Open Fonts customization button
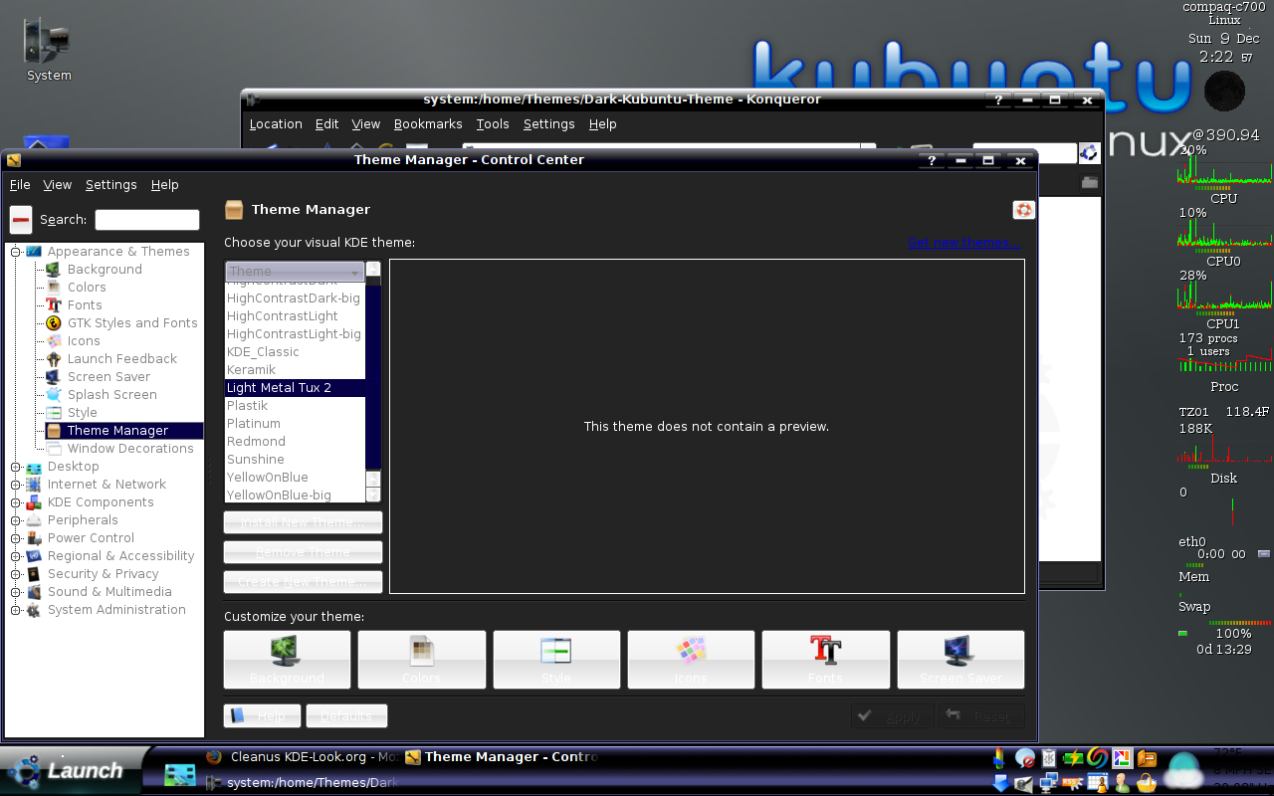This screenshot has height=796, width=1274. [826, 660]
